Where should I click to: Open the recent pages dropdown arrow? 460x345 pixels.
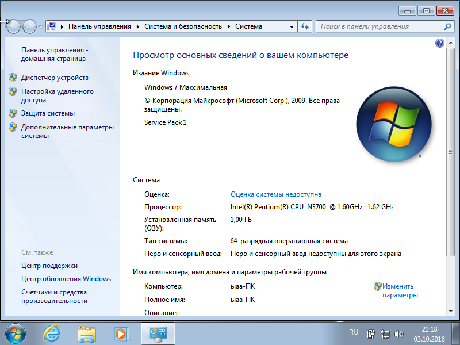tap(41, 26)
